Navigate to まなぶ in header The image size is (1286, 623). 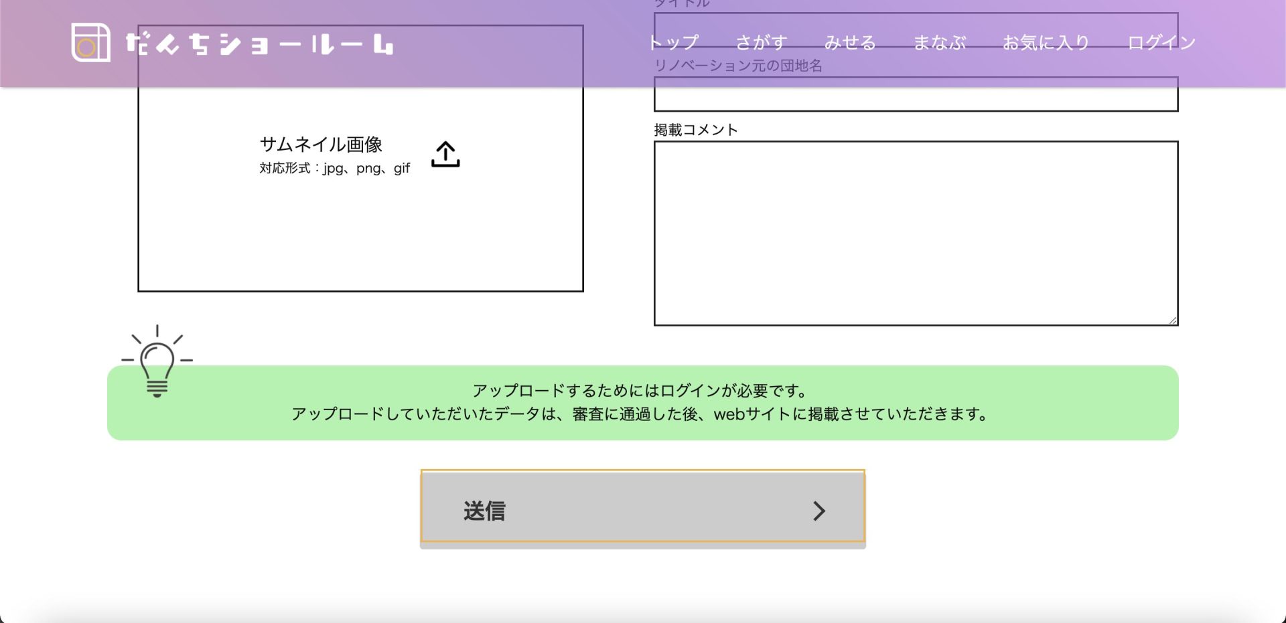940,43
